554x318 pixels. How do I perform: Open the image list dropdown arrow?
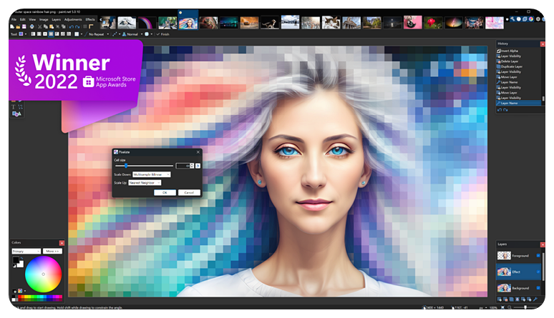tap(507, 19)
